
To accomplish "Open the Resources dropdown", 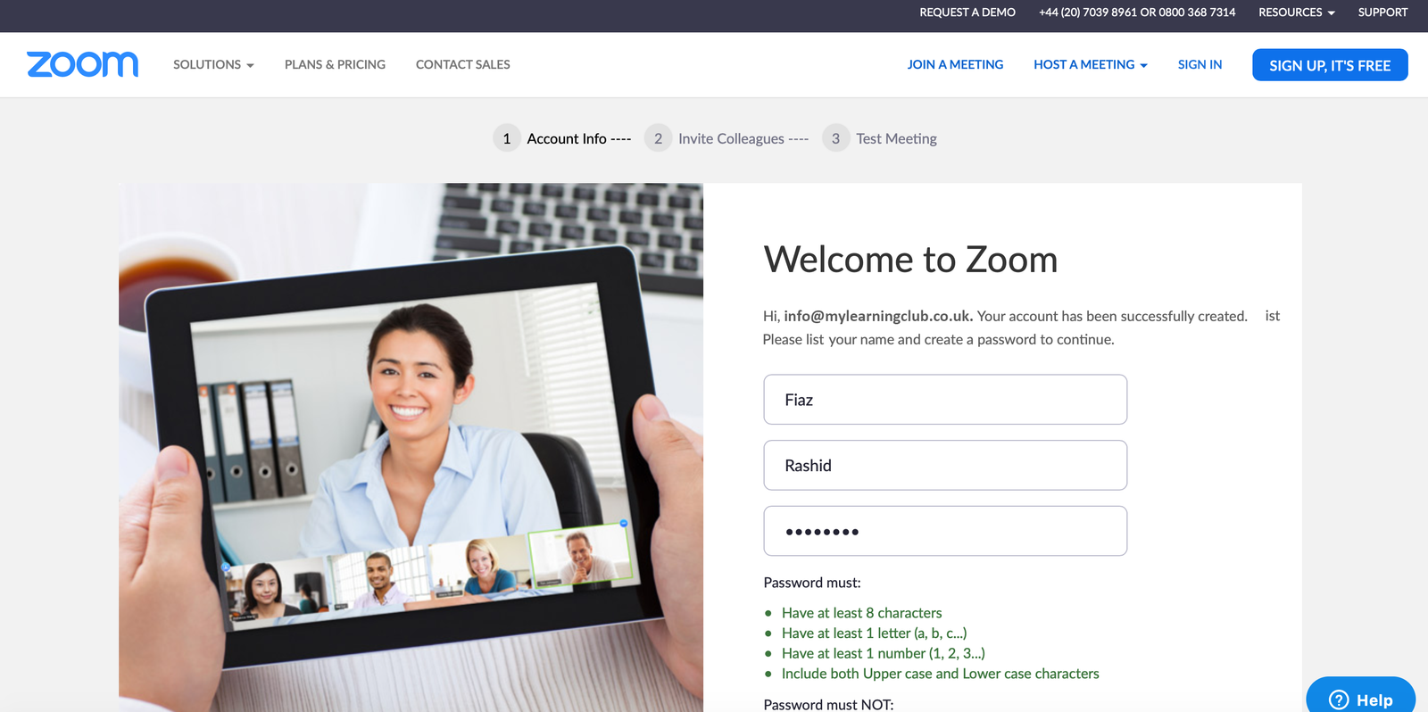I will 1297,12.
